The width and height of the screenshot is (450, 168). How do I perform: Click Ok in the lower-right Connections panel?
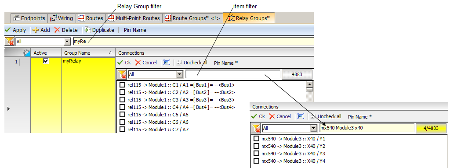258,116
